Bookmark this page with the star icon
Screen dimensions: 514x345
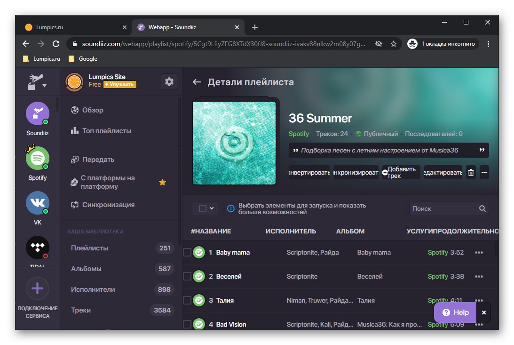click(393, 44)
